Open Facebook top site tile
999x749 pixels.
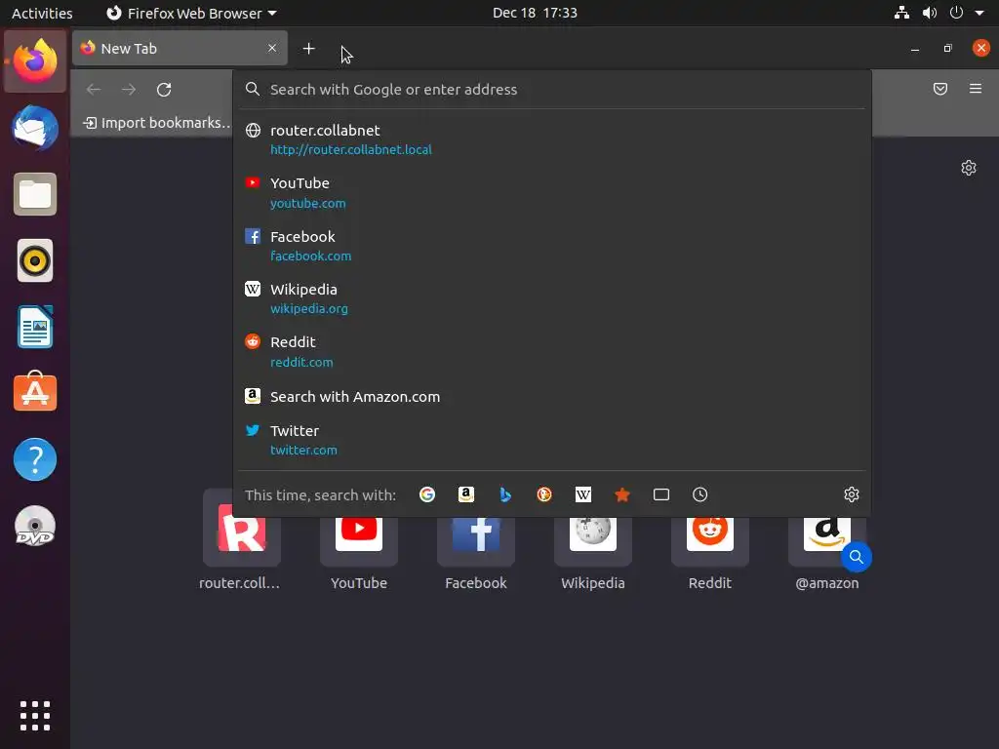(x=476, y=540)
